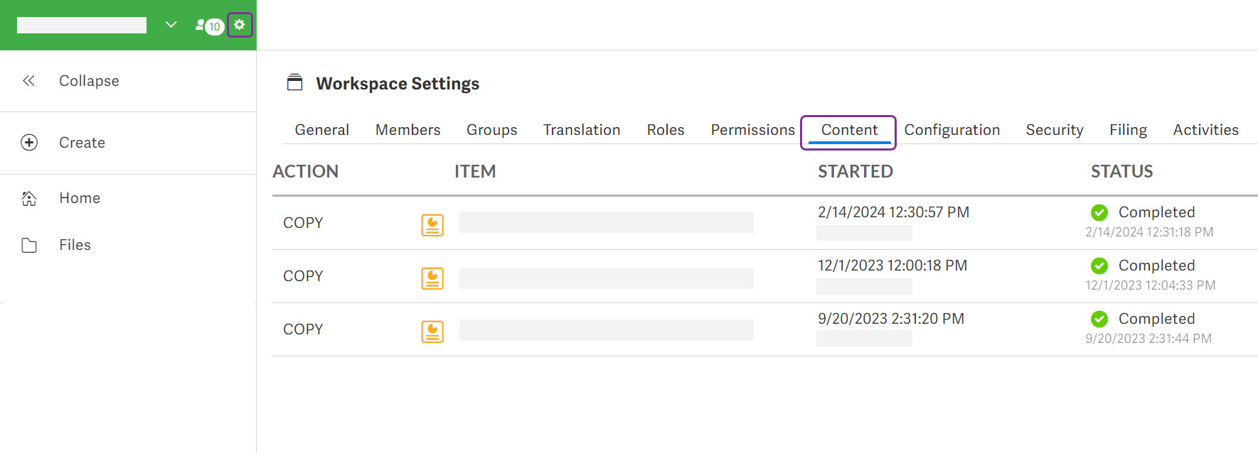Open the Groups tab
Screen dimensions: 1258x453
click(x=492, y=130)
